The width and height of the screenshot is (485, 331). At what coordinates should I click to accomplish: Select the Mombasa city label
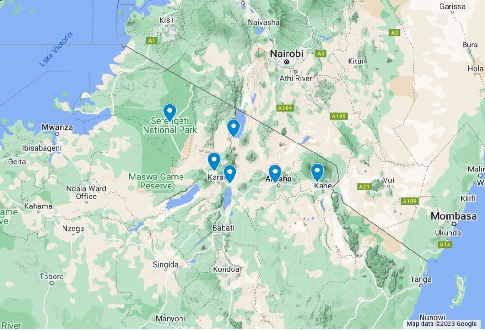(454, 216)
